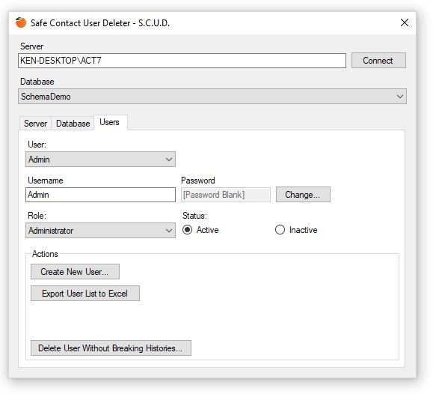
Task: Select the Inactive status radio button
Action: [x=280, y=230]
